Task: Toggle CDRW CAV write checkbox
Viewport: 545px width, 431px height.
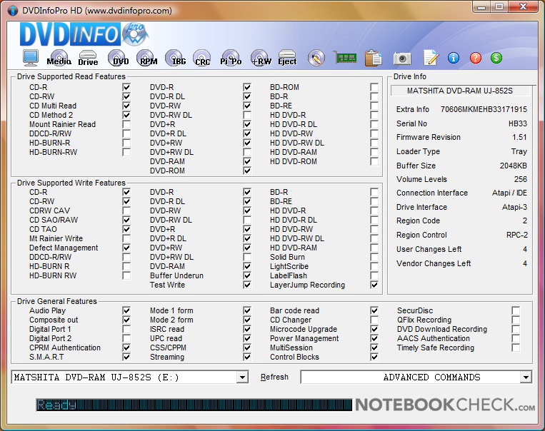Action: (x=126, y=211)
